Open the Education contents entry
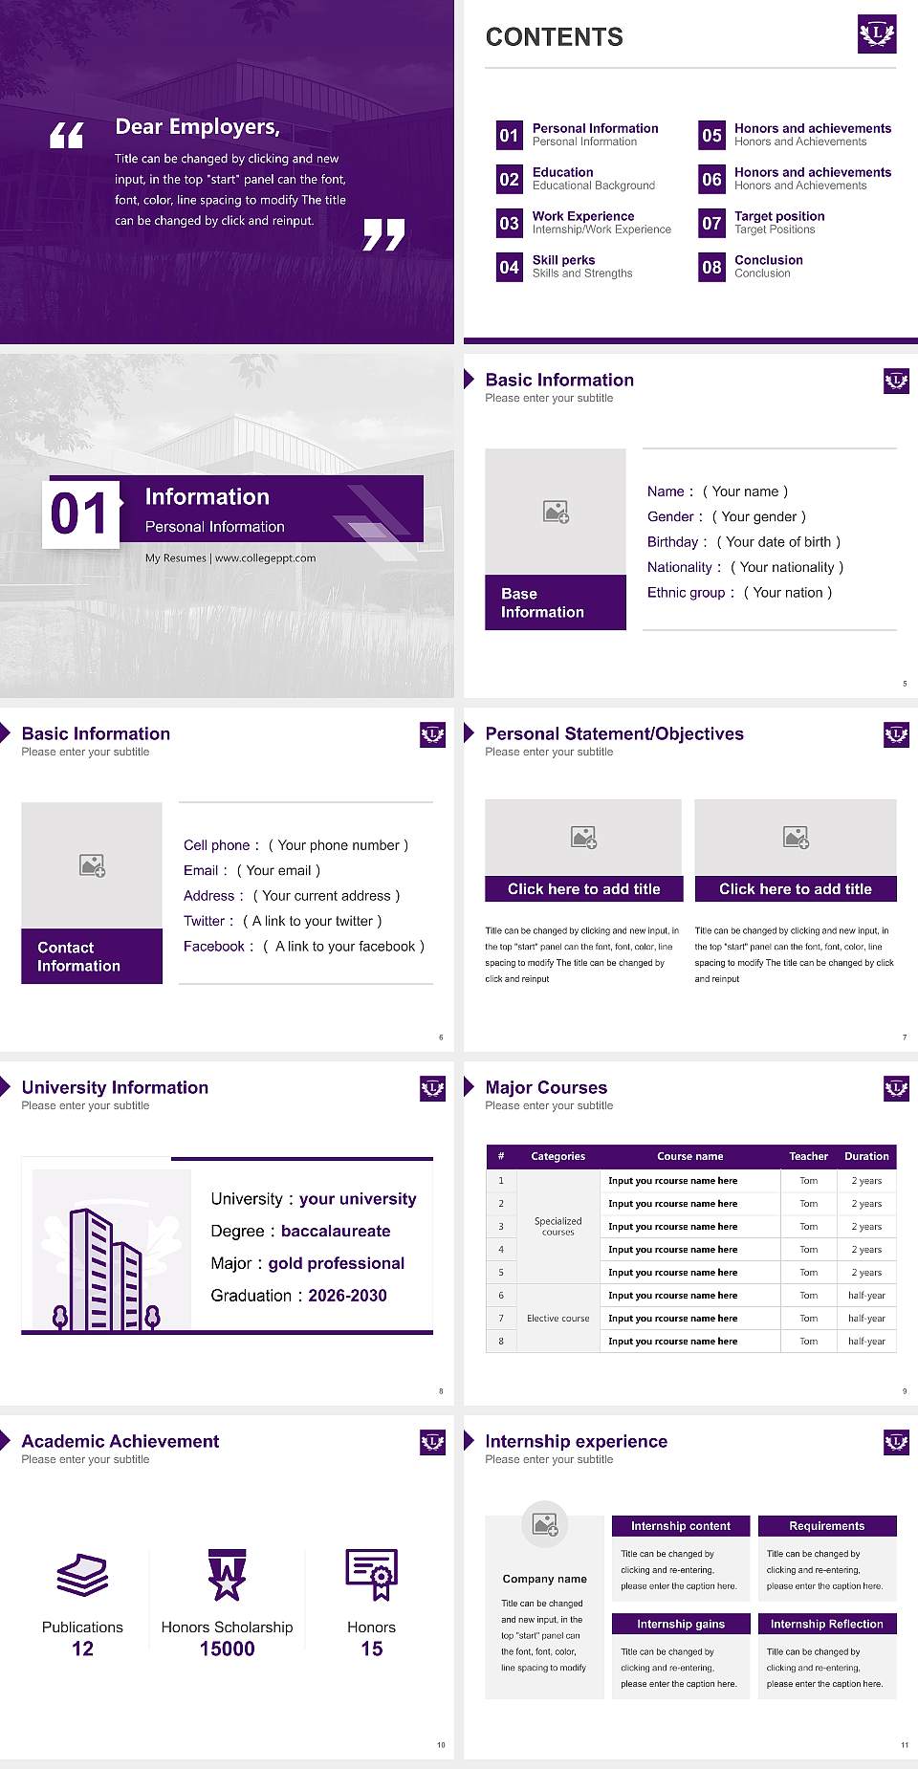 click(593, 179)
